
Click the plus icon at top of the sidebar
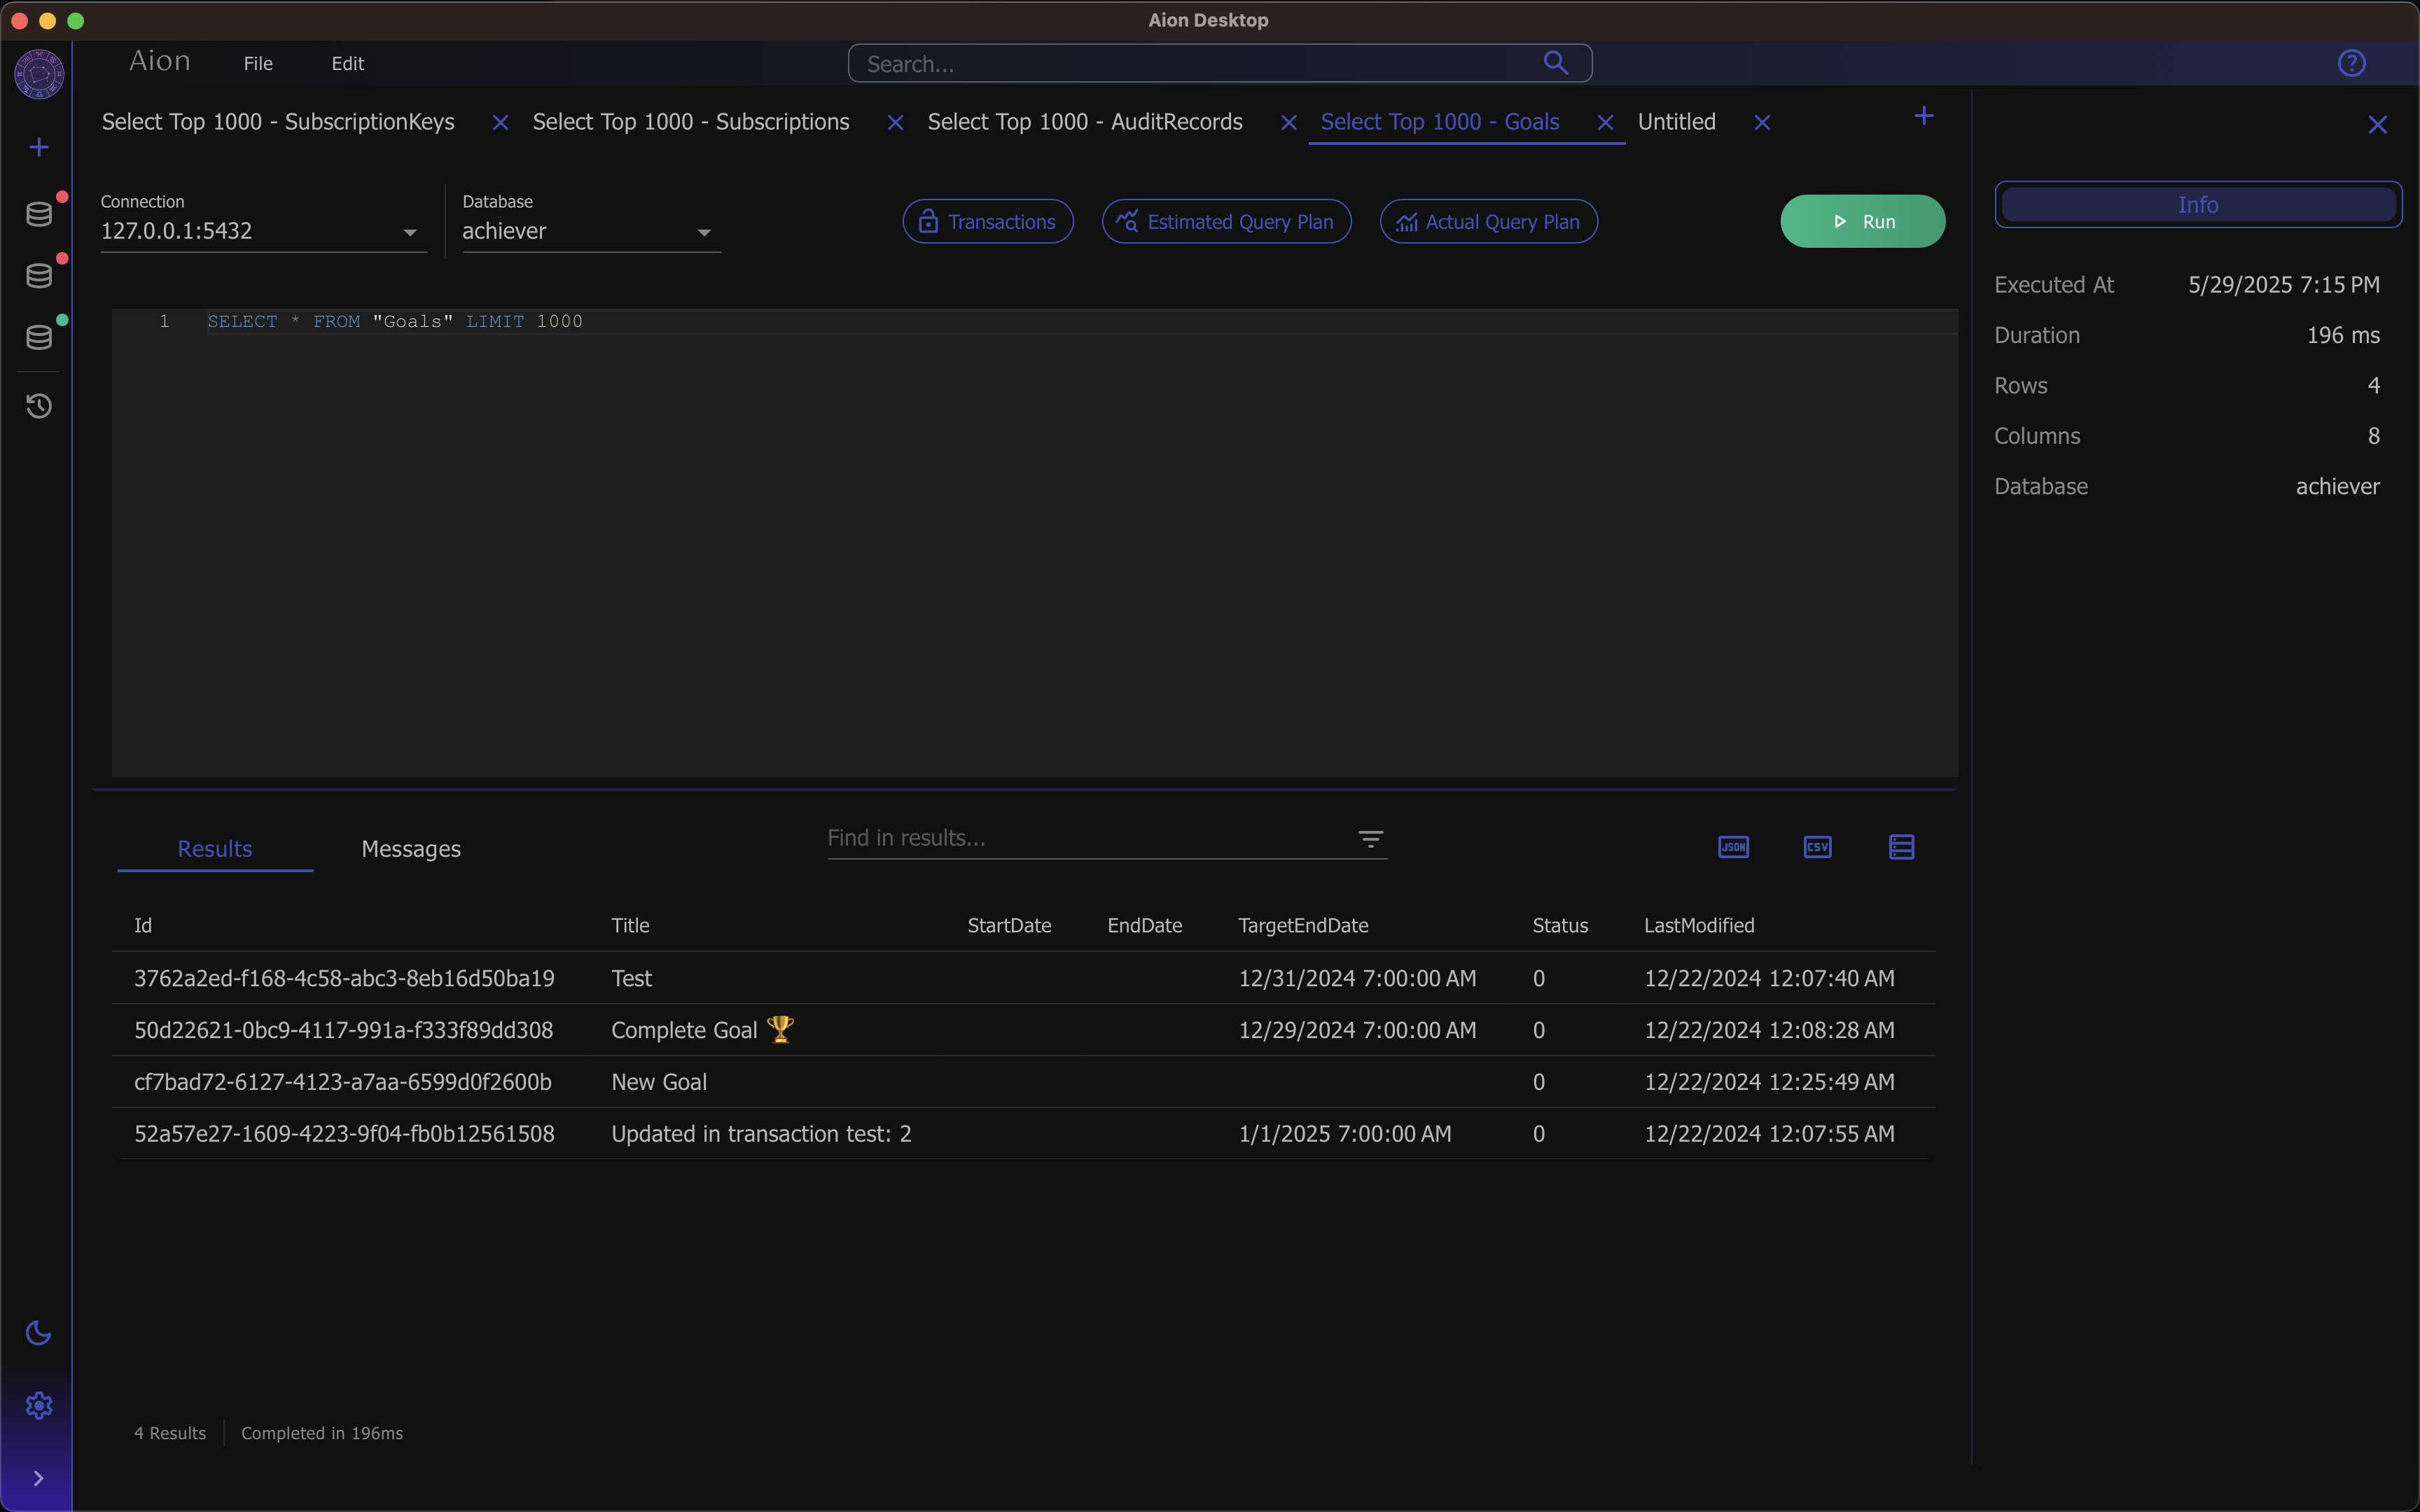click(39, 148)
